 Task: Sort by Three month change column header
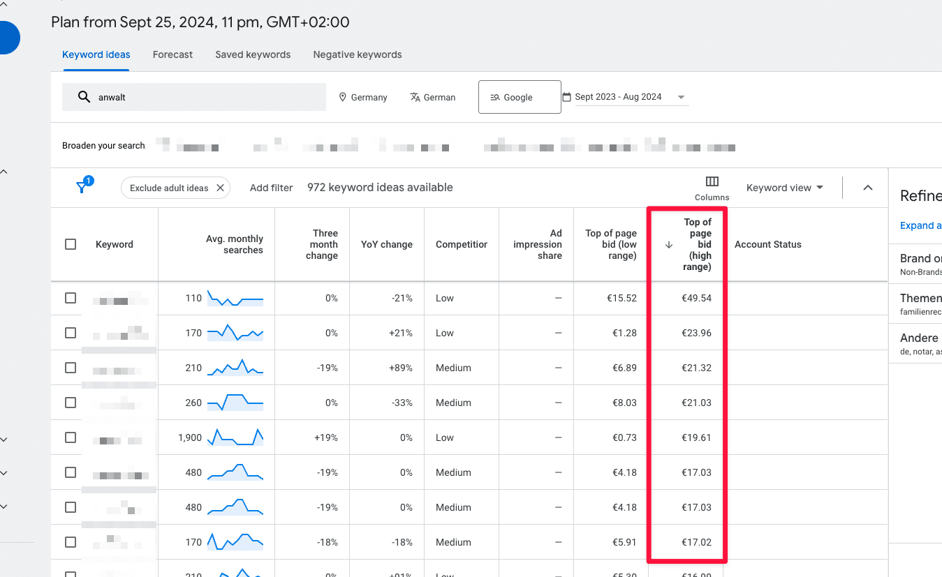pyautogui.click(x=323, y=244)
